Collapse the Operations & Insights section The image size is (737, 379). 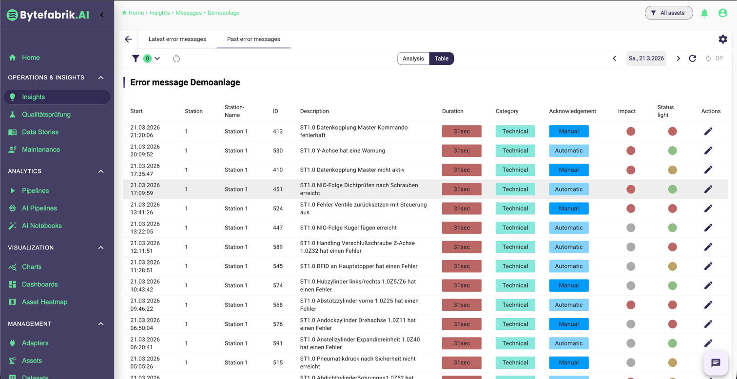pyautogui.click(x=101, y=77)
